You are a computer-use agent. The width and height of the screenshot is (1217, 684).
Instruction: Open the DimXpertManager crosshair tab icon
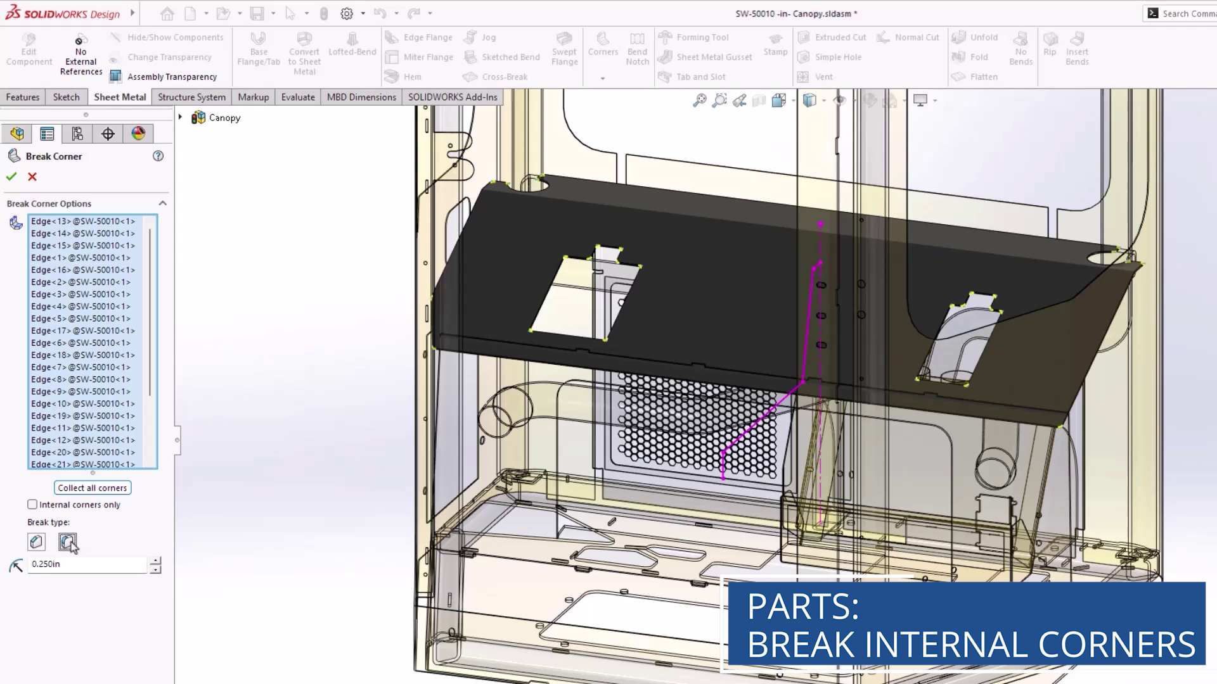[108, 134]
